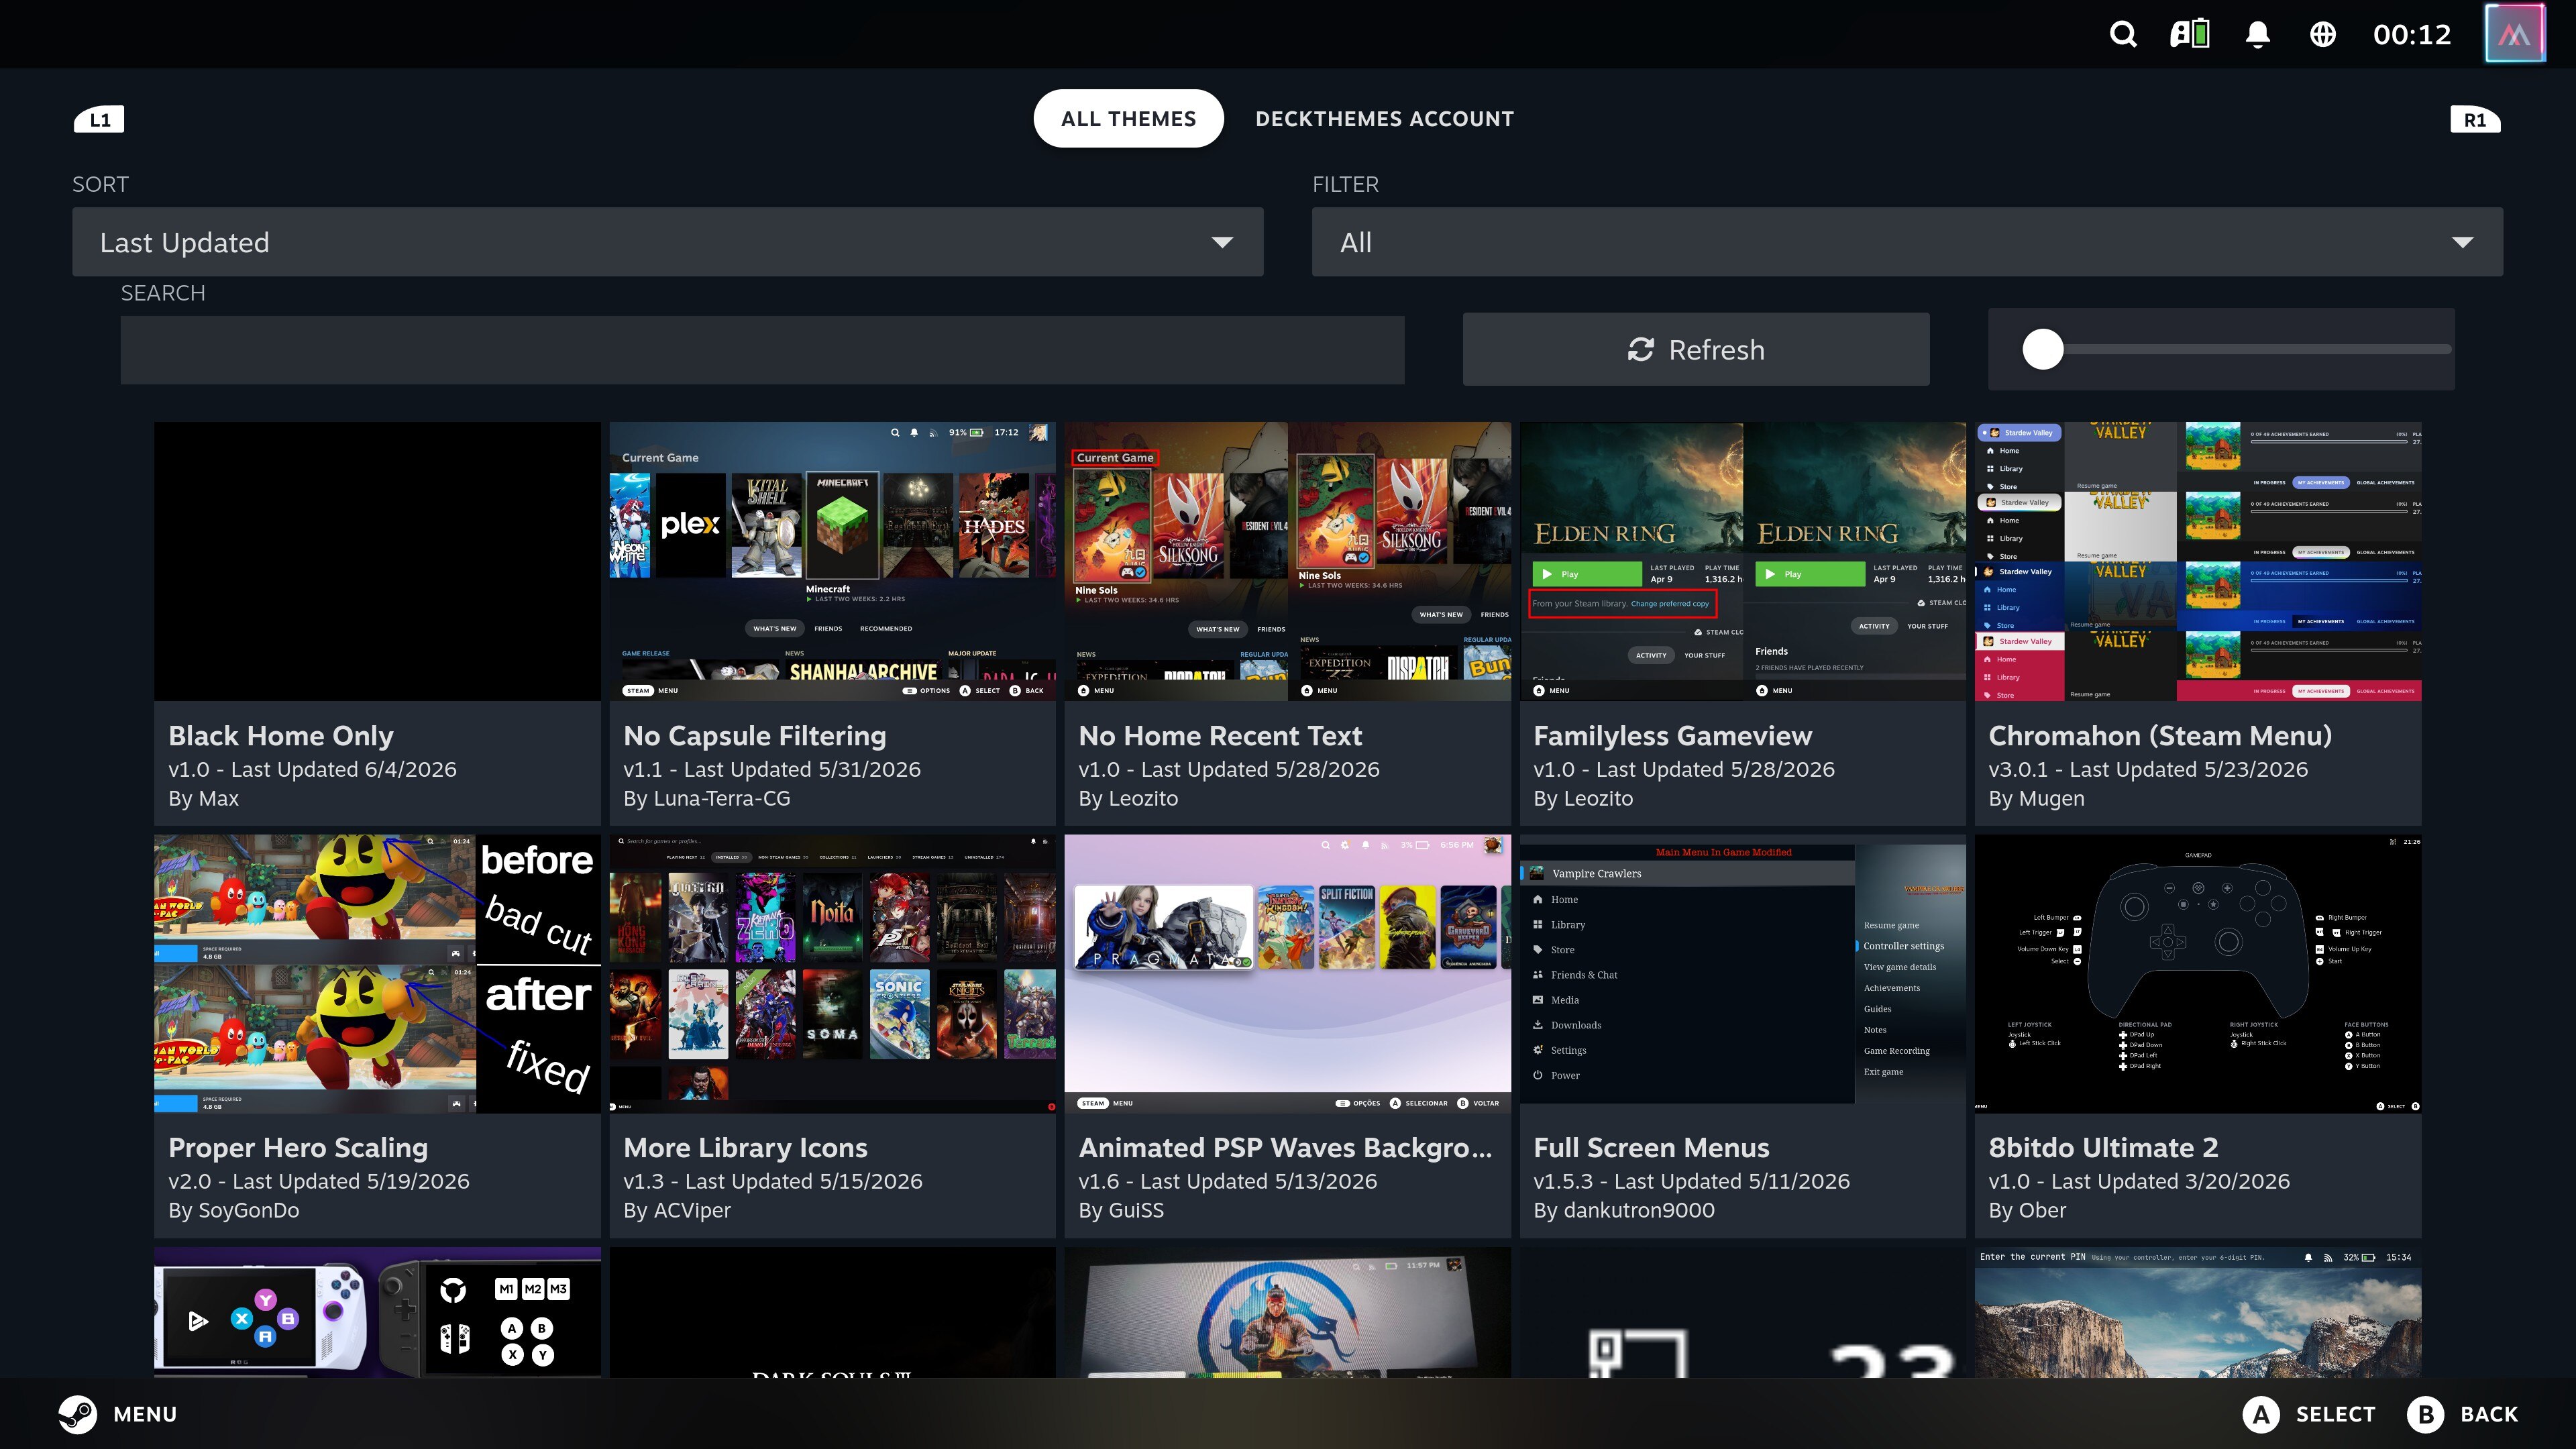Click the A SELECT button glyph
The image size is (2576, 1449).
pyautogui.click(x=2261, y=1414)
